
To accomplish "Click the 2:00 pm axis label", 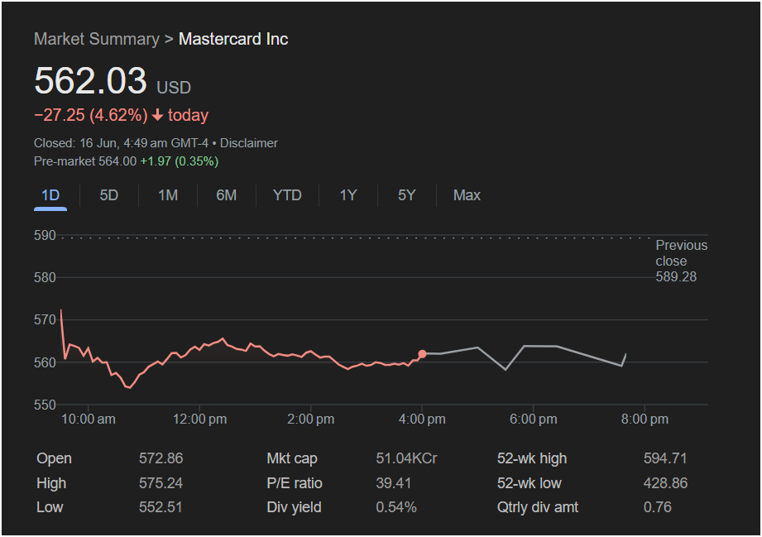I will pos(310,419).
